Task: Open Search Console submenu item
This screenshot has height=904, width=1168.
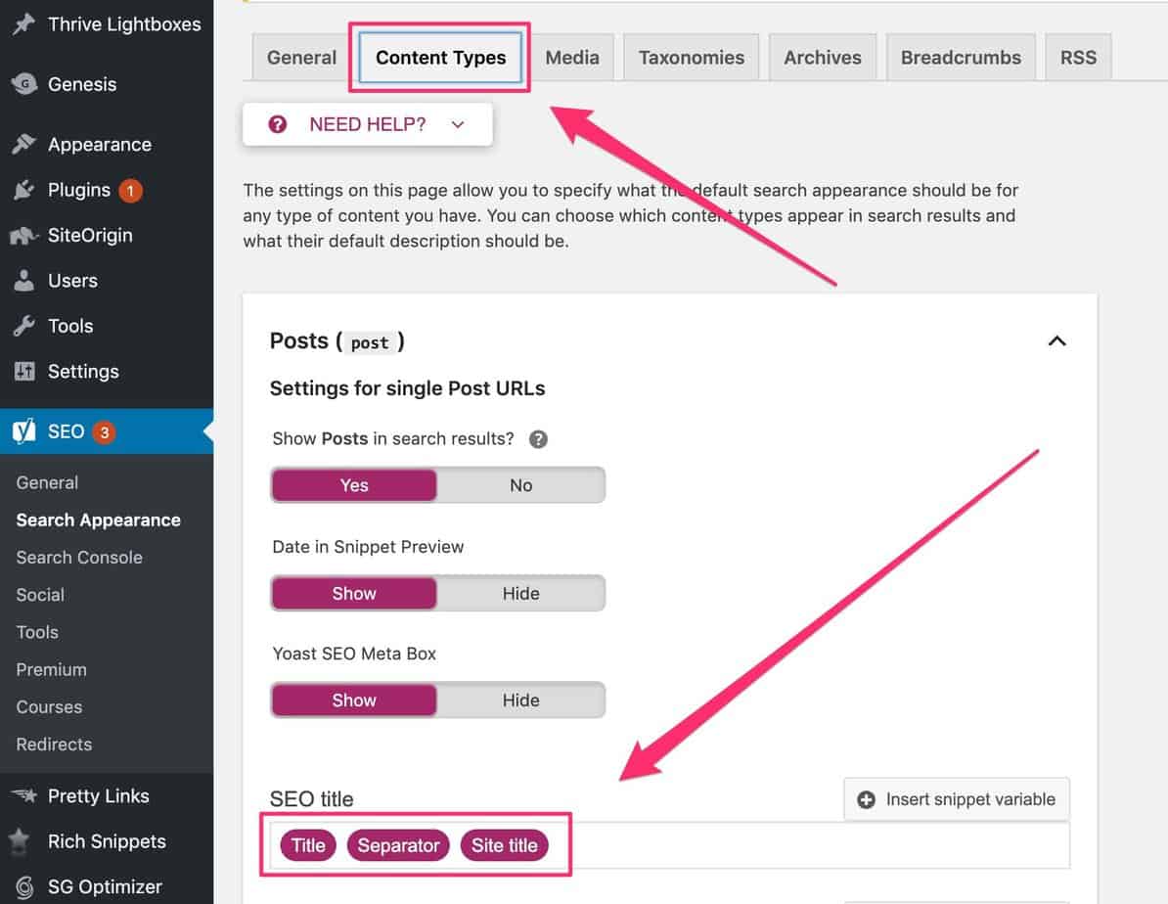Action: point(79,557)
